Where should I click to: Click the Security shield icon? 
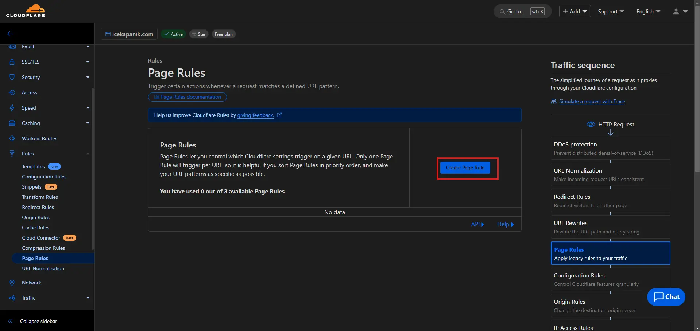(12, 77)
